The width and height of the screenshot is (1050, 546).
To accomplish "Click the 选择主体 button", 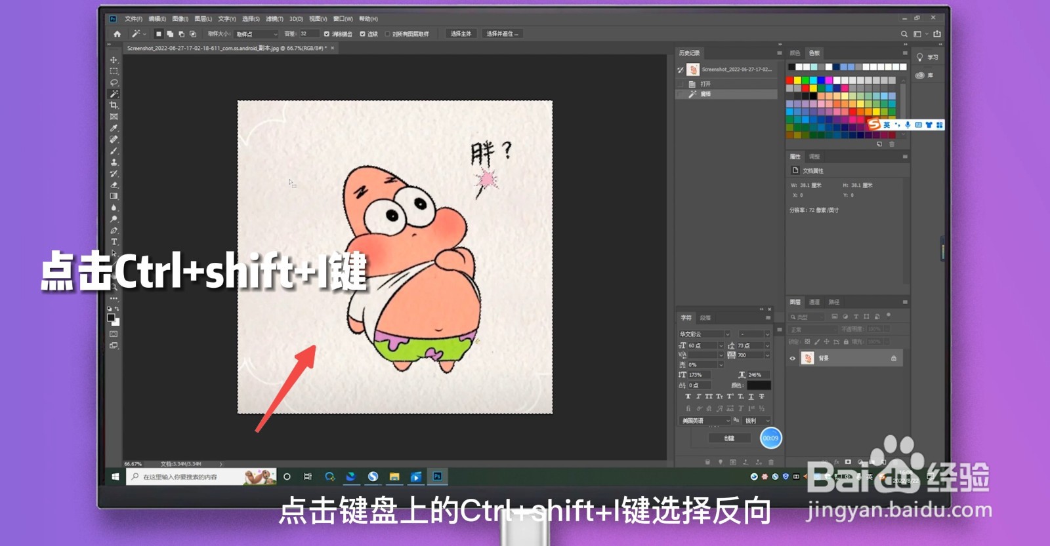I will click(x=461, y=34).
